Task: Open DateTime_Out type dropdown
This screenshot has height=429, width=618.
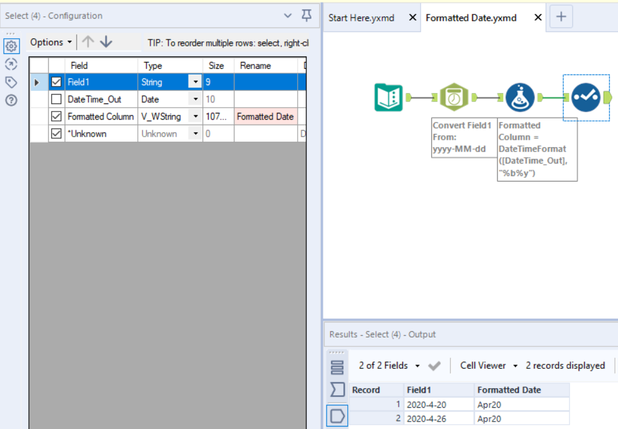Action: click(195, 99)
